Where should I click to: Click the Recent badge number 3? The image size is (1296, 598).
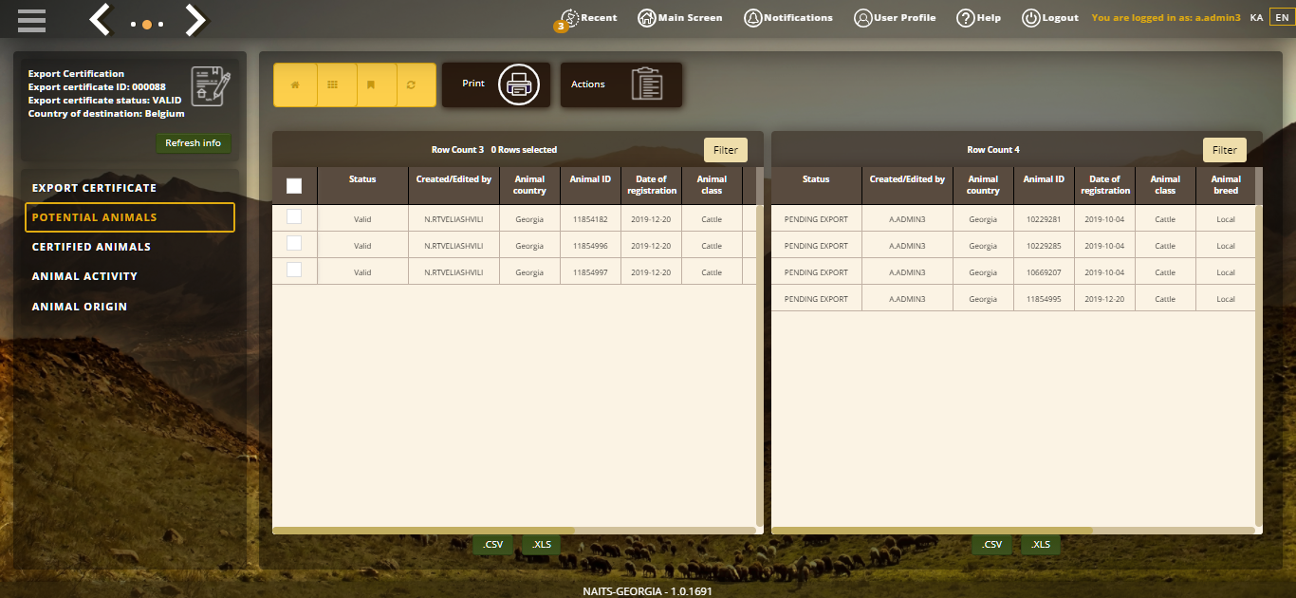coord(561,27)
